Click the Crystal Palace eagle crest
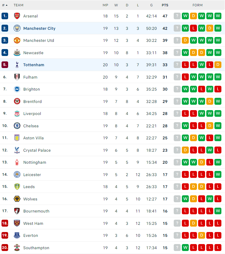 click(x=17, y=150)
